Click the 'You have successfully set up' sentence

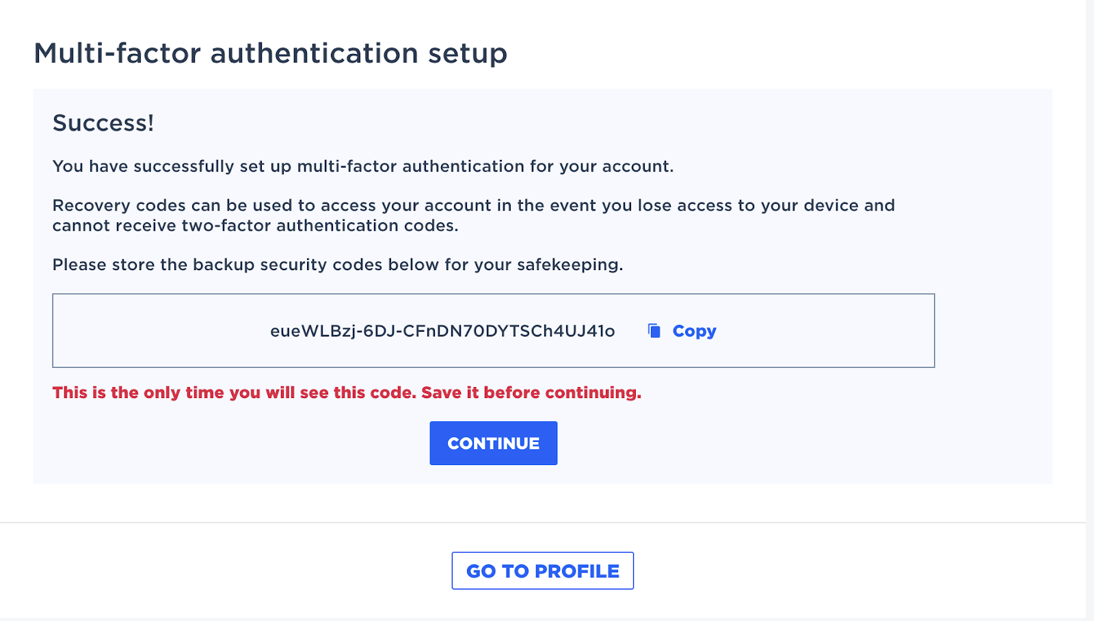[x=363, y=166]
